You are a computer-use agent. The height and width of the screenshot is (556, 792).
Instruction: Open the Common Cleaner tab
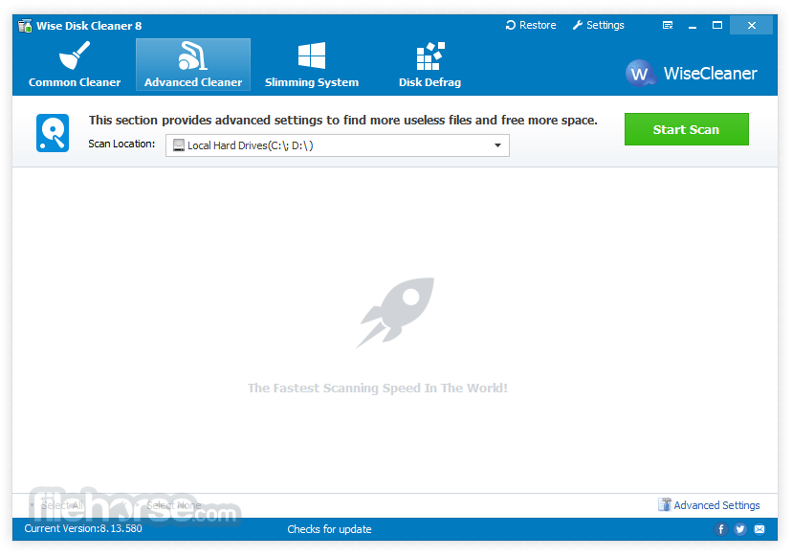click(75, 65)
